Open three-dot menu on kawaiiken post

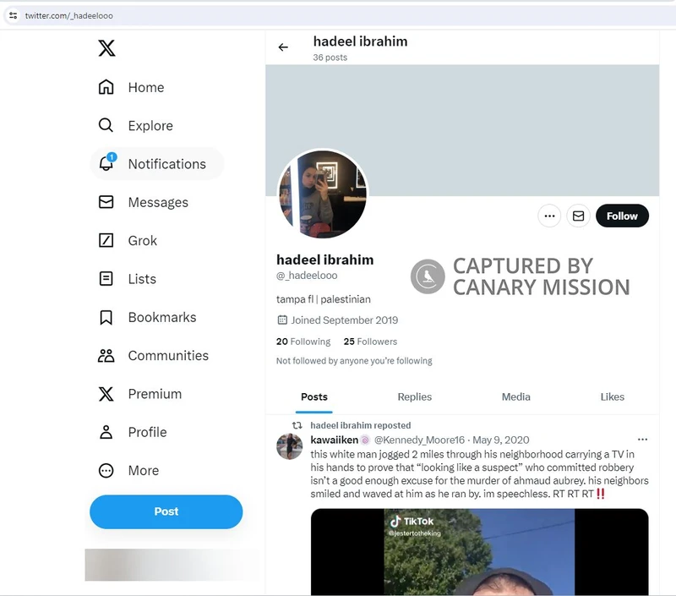coord(642,440)
